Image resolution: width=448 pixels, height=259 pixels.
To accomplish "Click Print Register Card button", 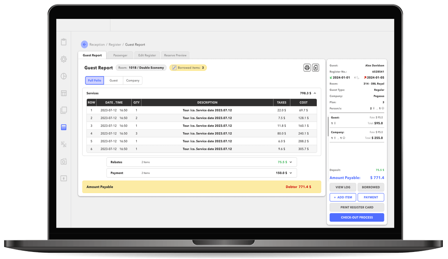I will pyautogui.click(x=357, y=207).
